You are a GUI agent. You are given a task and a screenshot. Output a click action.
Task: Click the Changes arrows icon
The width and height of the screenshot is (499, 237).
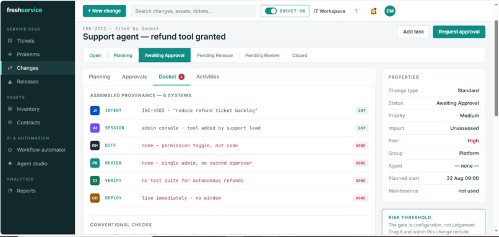click(10, 68)
